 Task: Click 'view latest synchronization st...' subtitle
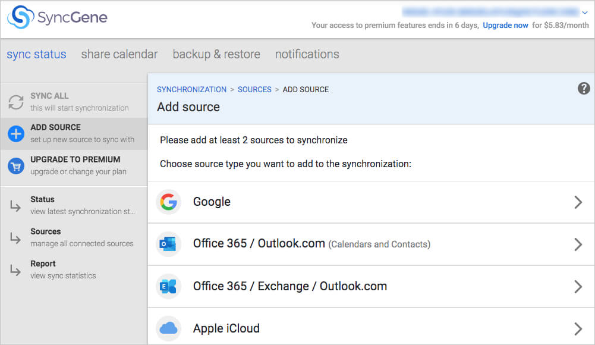pyautogui.click(x=83, y=211)
